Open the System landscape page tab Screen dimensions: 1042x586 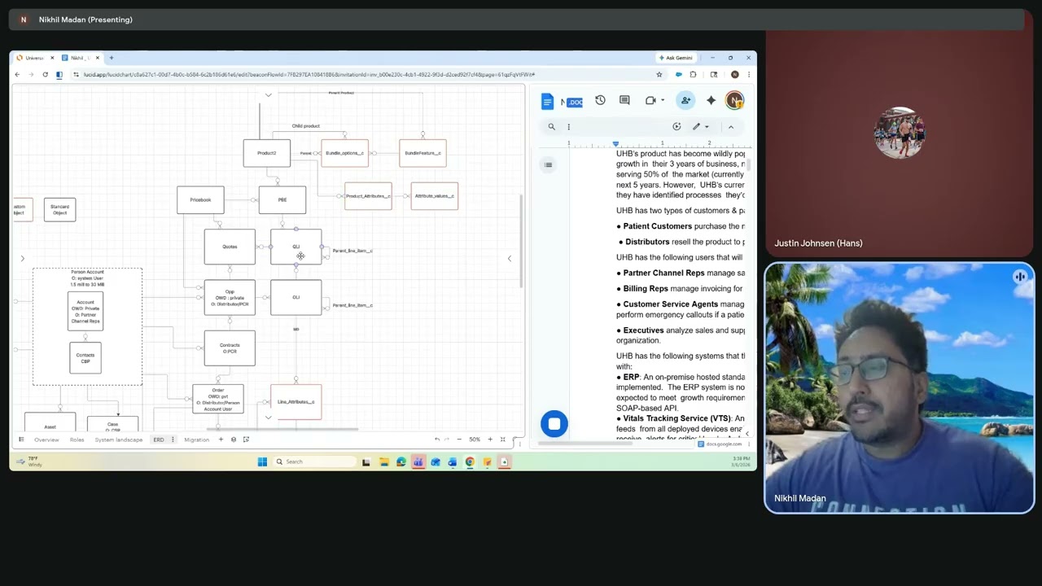pos(118,439)
